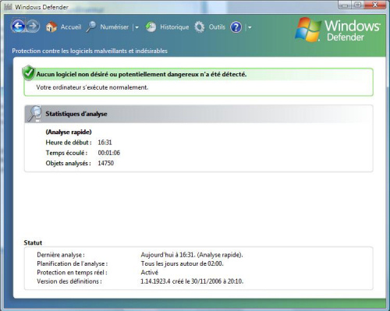Click the Numériser magnifying glass icon
Image resolution: width=390 pixels, height=311 pixels.
pyautogui.click(x=91, y=27)
